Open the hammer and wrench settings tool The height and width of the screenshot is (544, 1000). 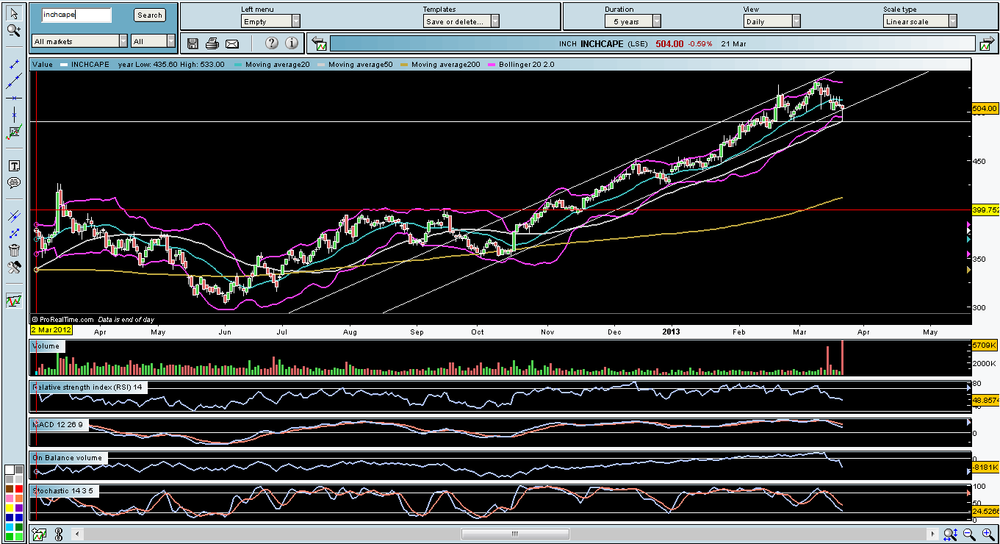coord(14,268)
